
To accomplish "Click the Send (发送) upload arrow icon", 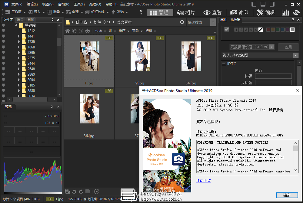I will coord(113,12).
